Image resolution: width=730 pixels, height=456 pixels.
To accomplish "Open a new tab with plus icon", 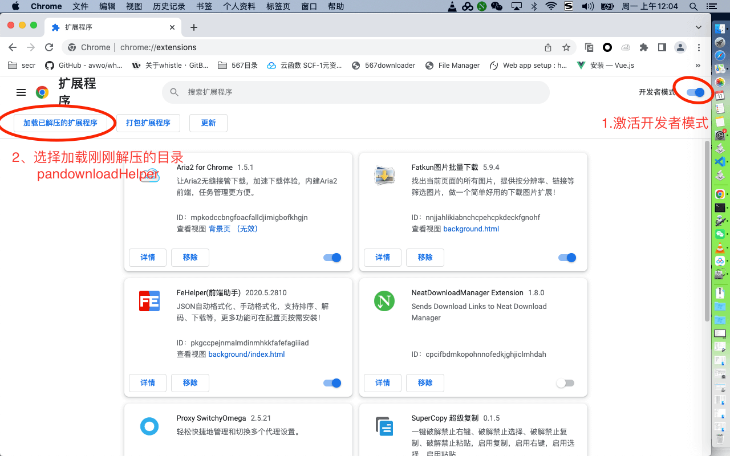I will tap(194, 27).
